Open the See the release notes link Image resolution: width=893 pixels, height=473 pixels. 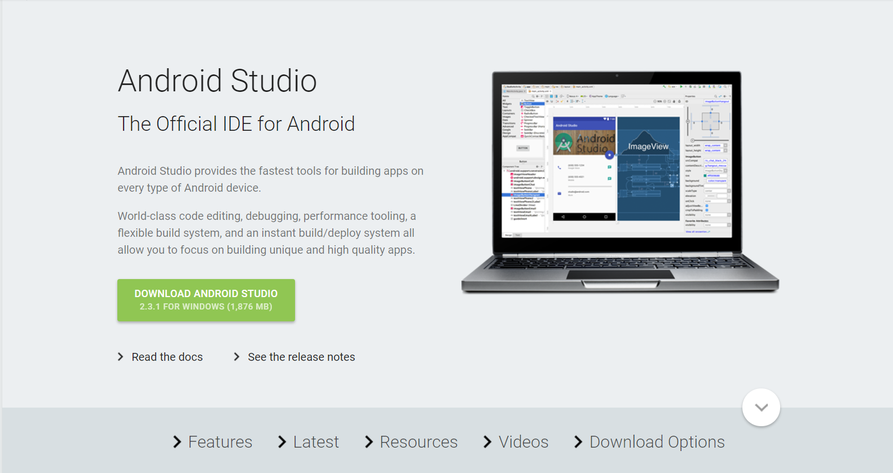click(301, 357)
